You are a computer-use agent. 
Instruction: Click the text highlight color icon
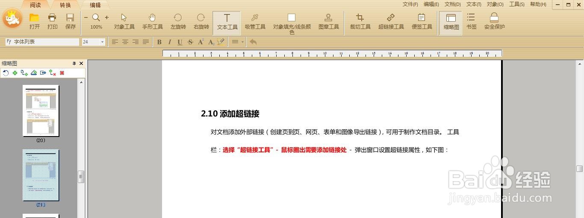coord(221,42)
